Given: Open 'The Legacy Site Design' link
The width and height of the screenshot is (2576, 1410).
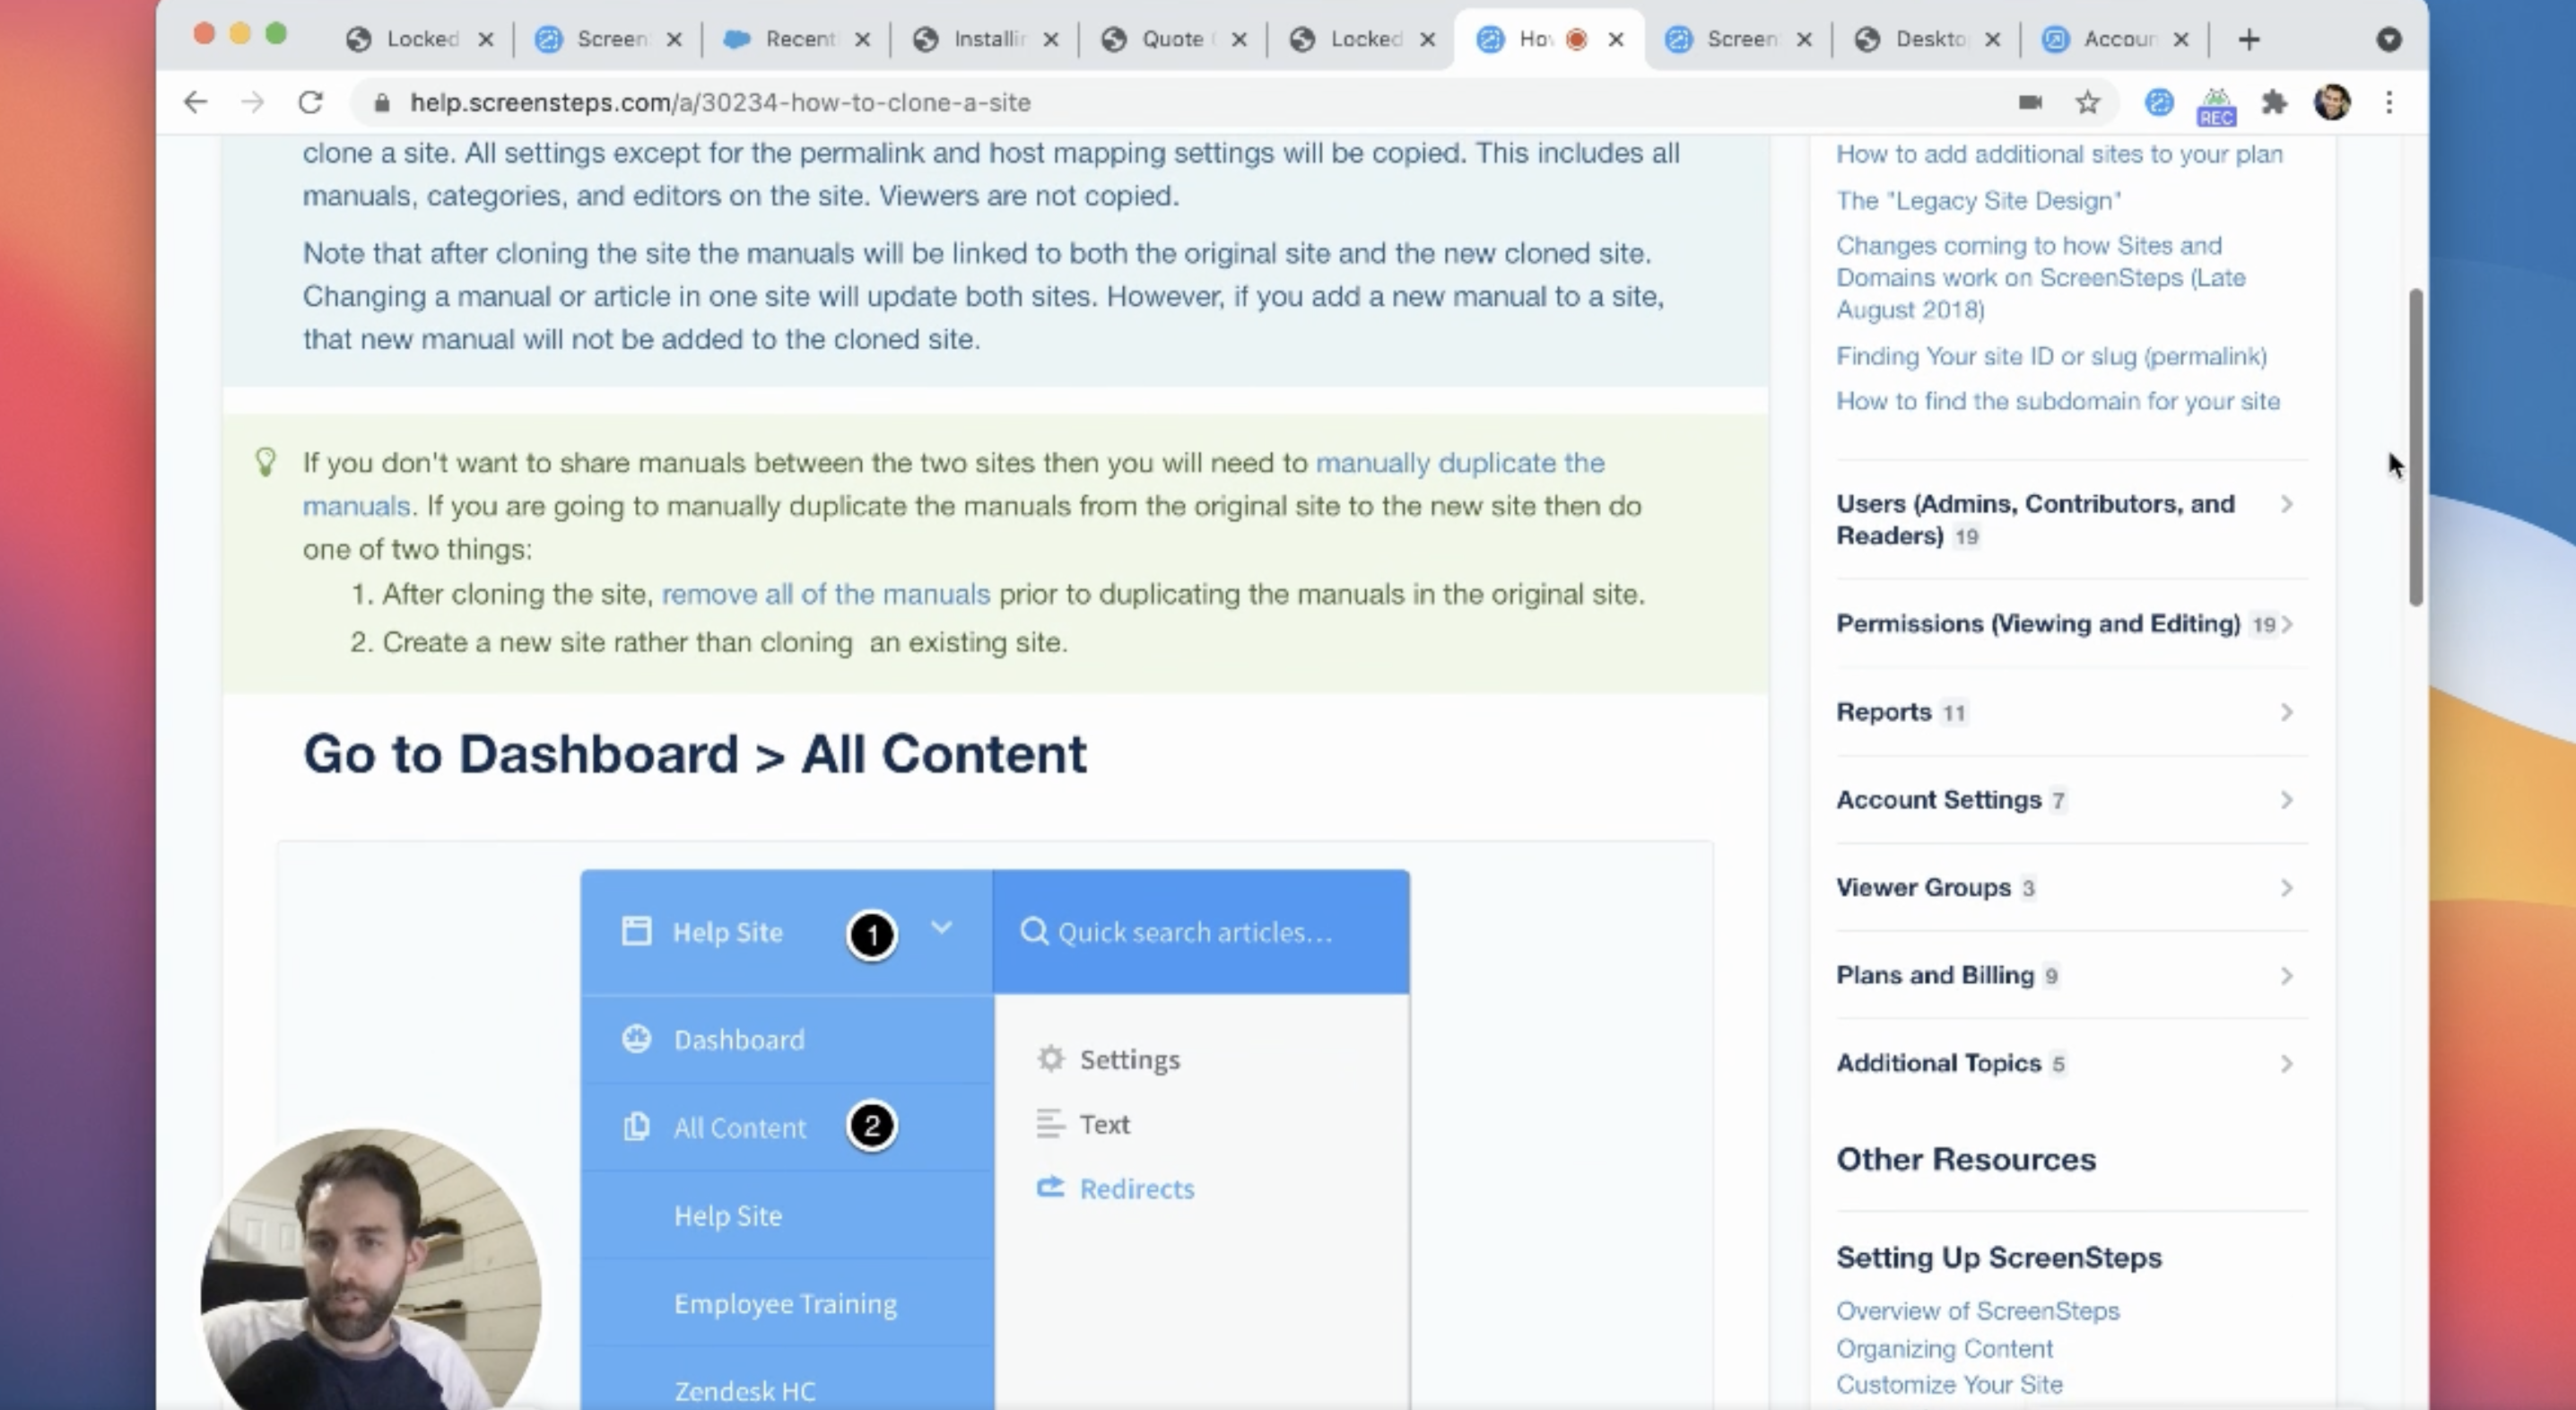Looking at the screenshot, I should click(1979, 200).
